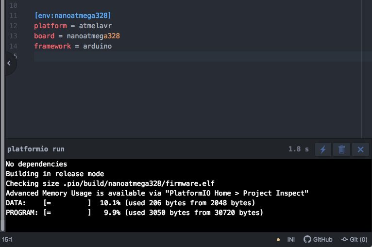Viewport: 372px width, 247px height.
Task: Open the INI grammar selector
Action: 291,239
